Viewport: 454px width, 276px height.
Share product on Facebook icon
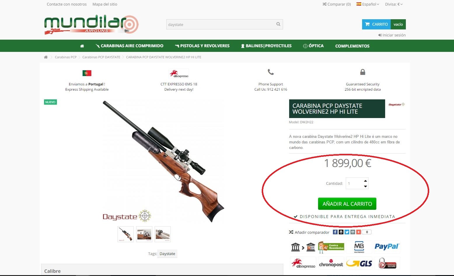335,232
